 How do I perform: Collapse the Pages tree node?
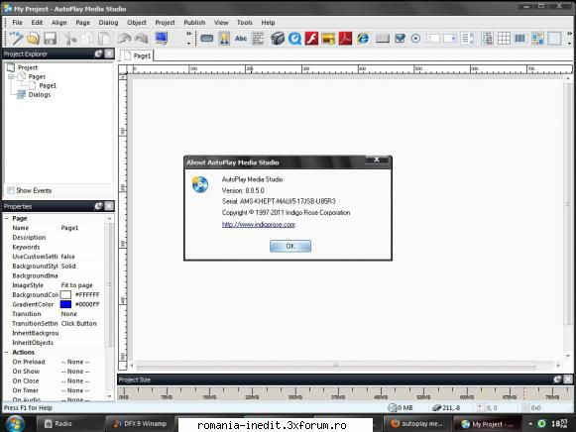click(x=11, y=76)
